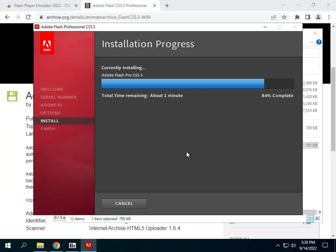Viewport: 336px width, 252px height.
Task: Expand the ribbon chevron in file explorer
Action: coord(312,42)
